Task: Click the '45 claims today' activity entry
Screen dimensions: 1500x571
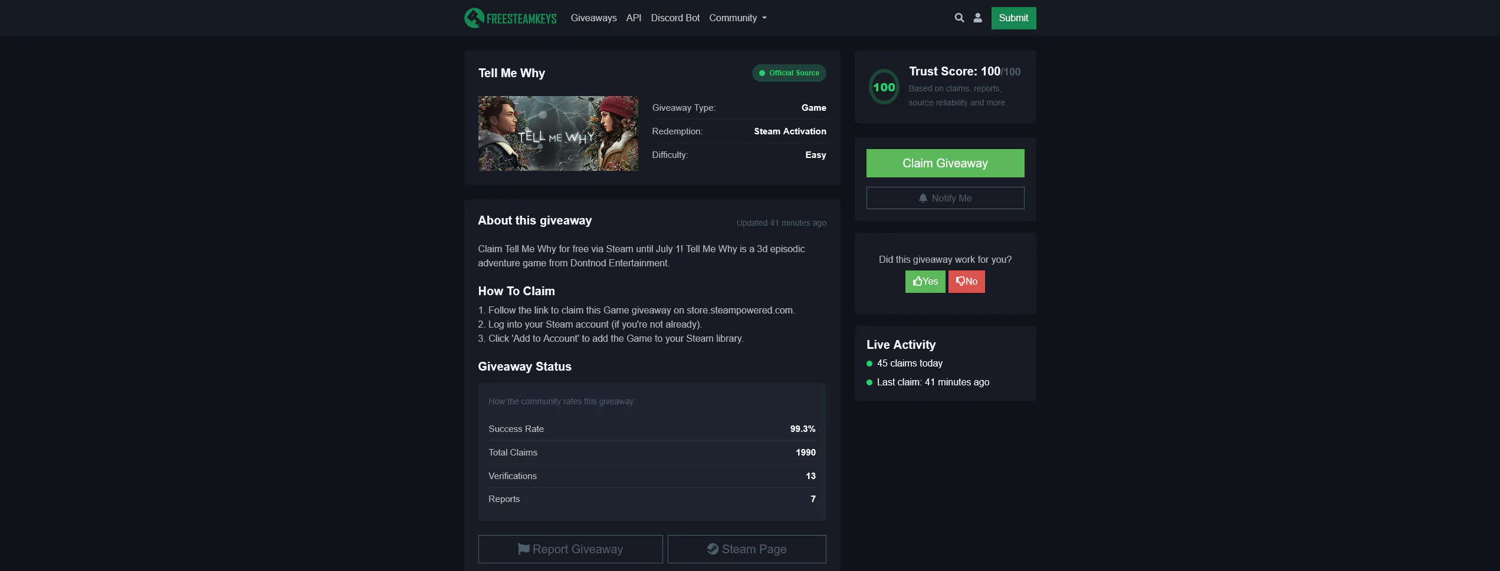Action: click(910, 364)
